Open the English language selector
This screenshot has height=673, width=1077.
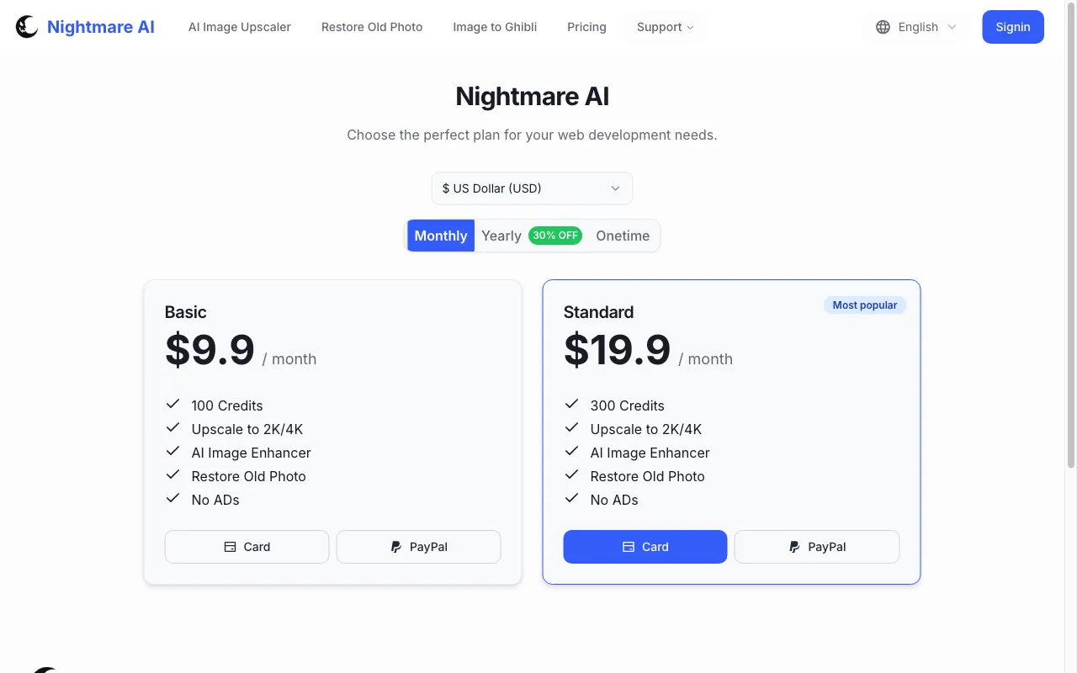pos(916,27)
